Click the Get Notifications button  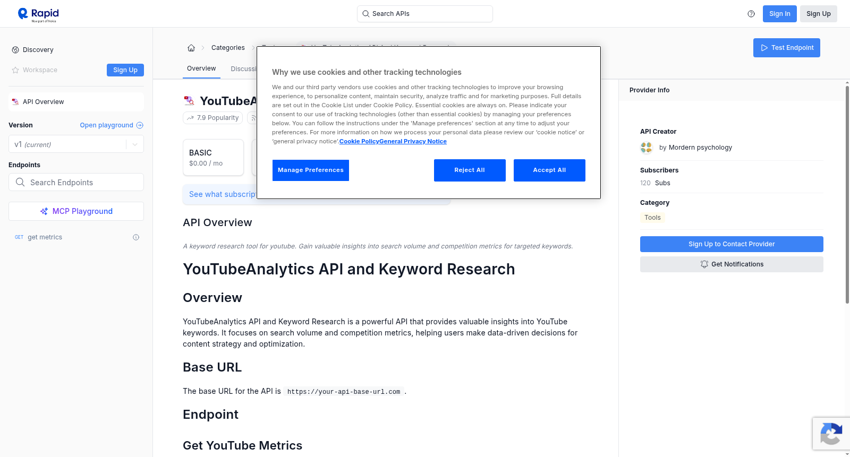tap(732, 264)
